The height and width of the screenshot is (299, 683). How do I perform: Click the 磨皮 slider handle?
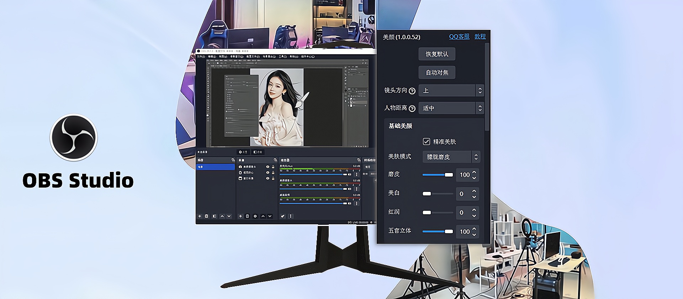click(449, 175)
